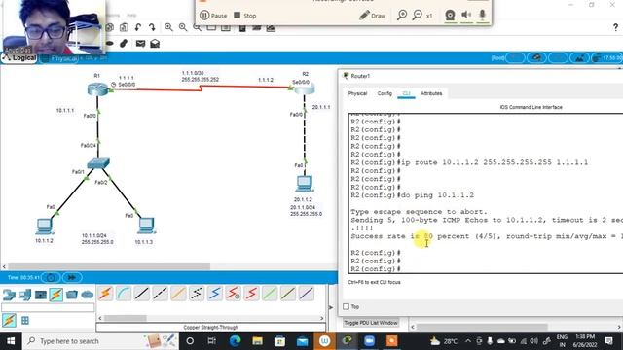Screen dimensions: 623x350
Task: Click PC labeled 10.1.1.3
Action: (x=146, y=226)
